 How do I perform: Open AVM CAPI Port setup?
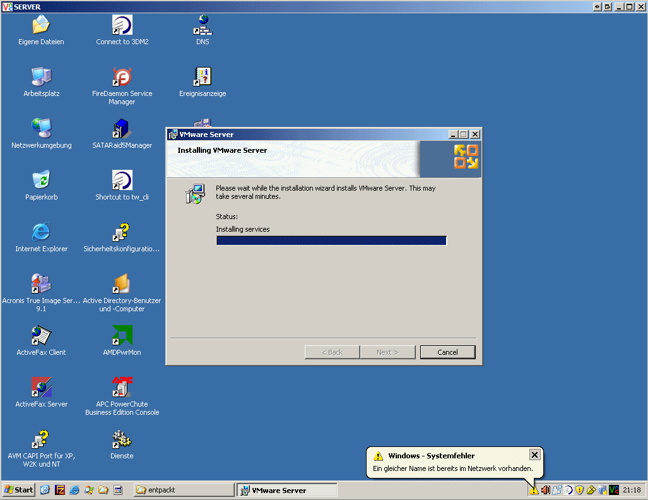click(x=41, y=438)
